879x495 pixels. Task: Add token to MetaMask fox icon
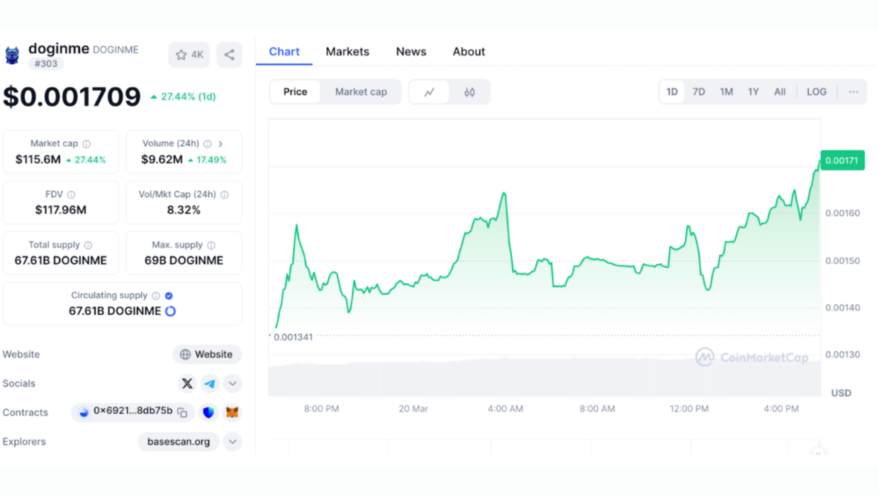pos(232,412)
